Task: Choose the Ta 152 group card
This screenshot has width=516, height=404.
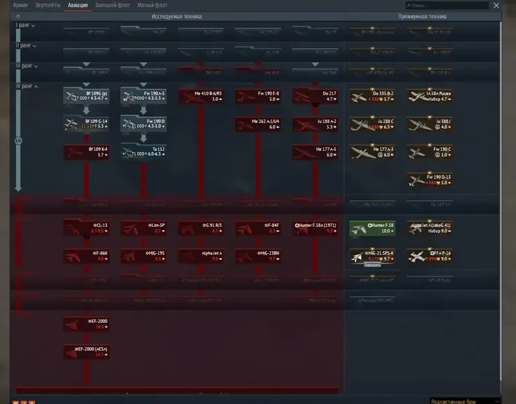Action: click(143, 152)
